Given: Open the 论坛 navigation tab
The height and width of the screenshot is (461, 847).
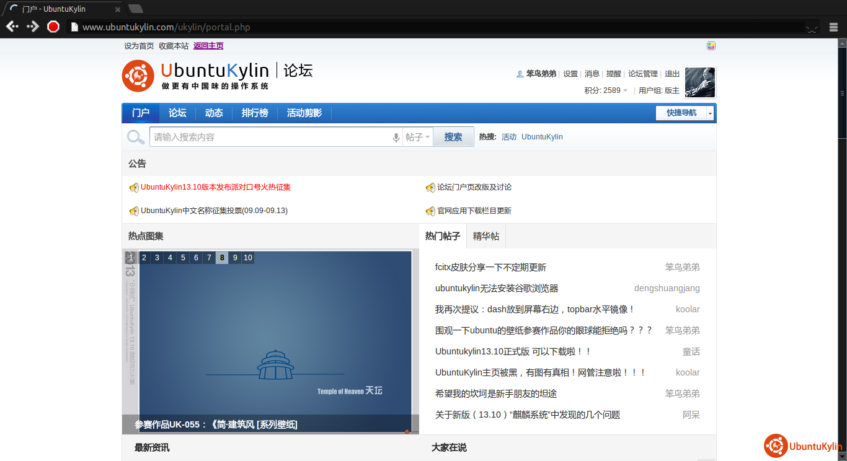Looking at the screenshot, I should tap(177, 113).
